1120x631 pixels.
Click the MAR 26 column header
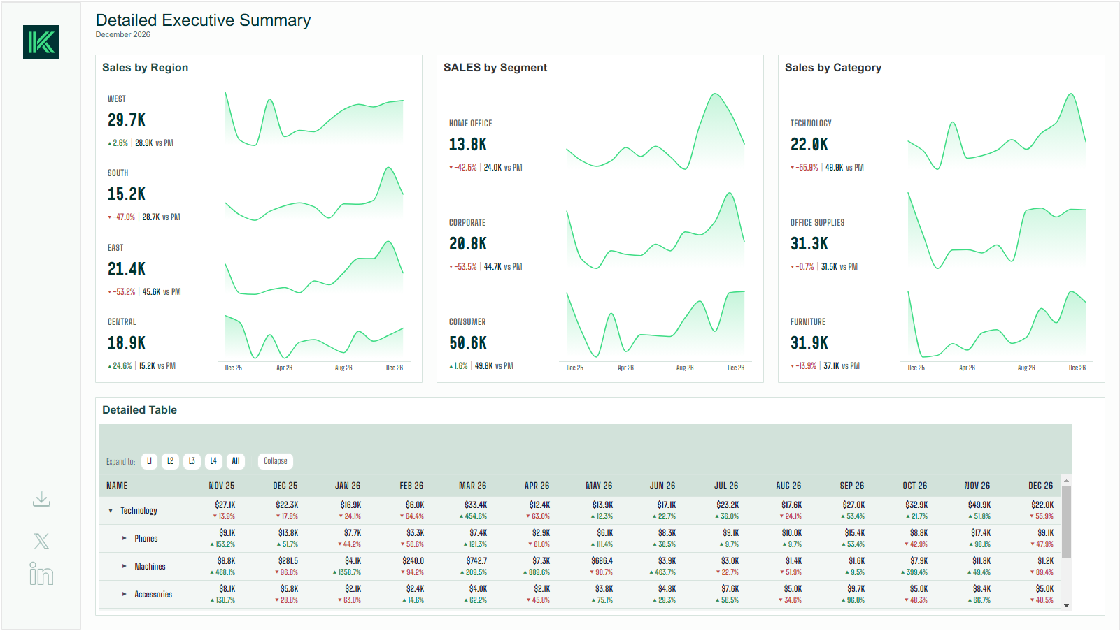(473, 486)
